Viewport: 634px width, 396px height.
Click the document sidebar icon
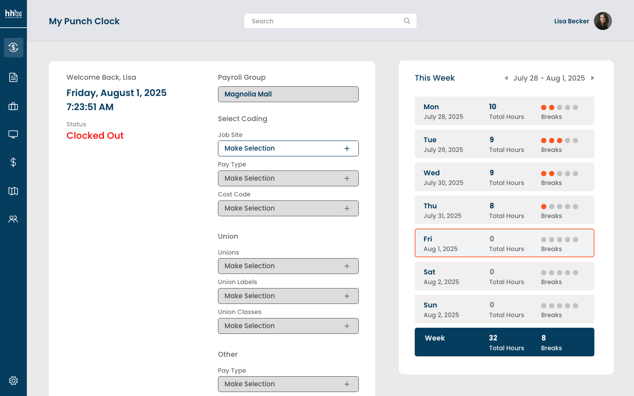(13, 78)
